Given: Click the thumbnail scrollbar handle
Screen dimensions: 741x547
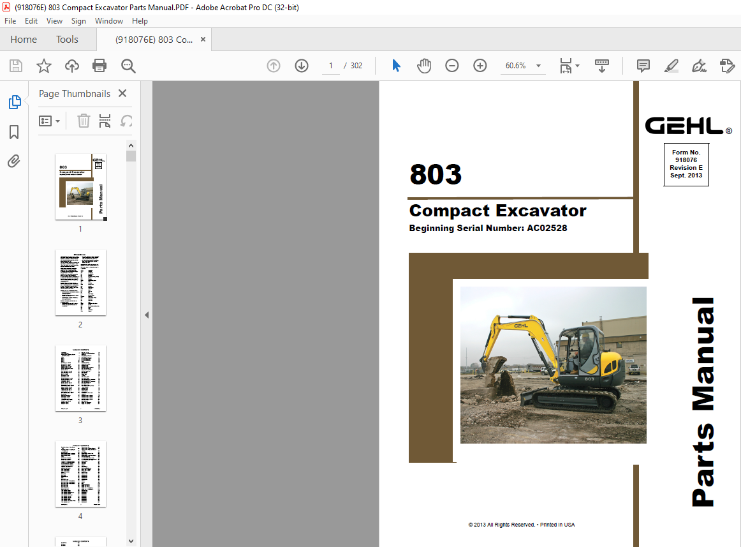Looking at the screenshot, I should click(x=131, y=156).
